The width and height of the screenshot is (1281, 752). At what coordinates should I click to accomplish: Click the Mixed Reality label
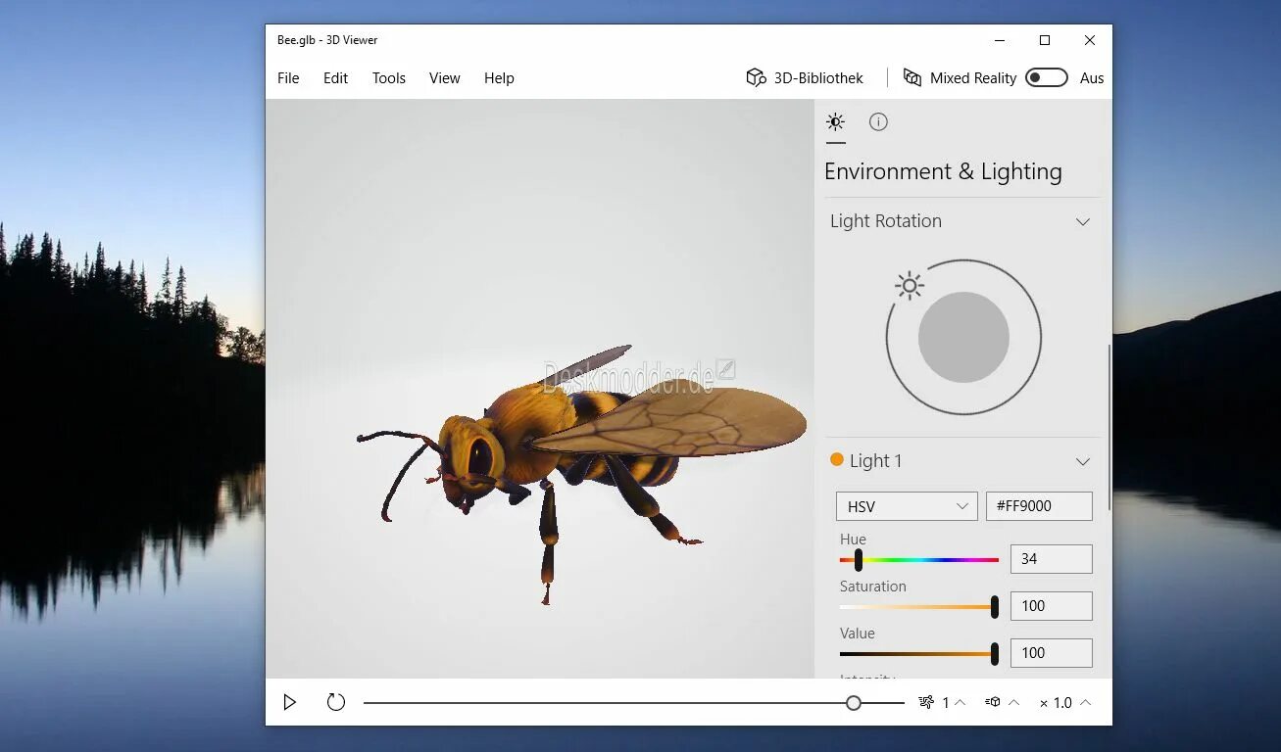(973, 78)
